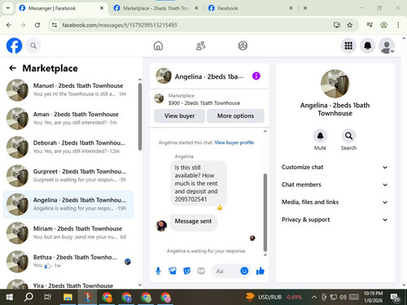Open the USD/RUB taskbar widget

pos(274,297)
